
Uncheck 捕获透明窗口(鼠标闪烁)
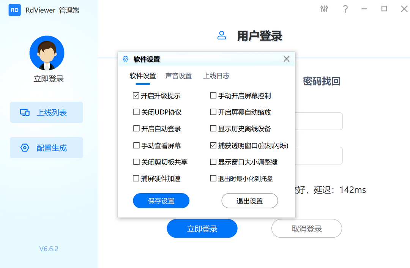tap(213, 145)
